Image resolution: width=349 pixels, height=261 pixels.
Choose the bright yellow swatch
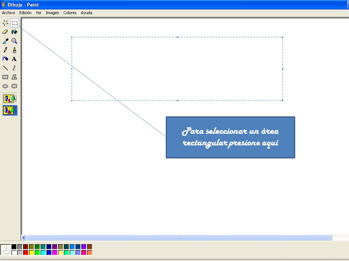pos(31,252)
